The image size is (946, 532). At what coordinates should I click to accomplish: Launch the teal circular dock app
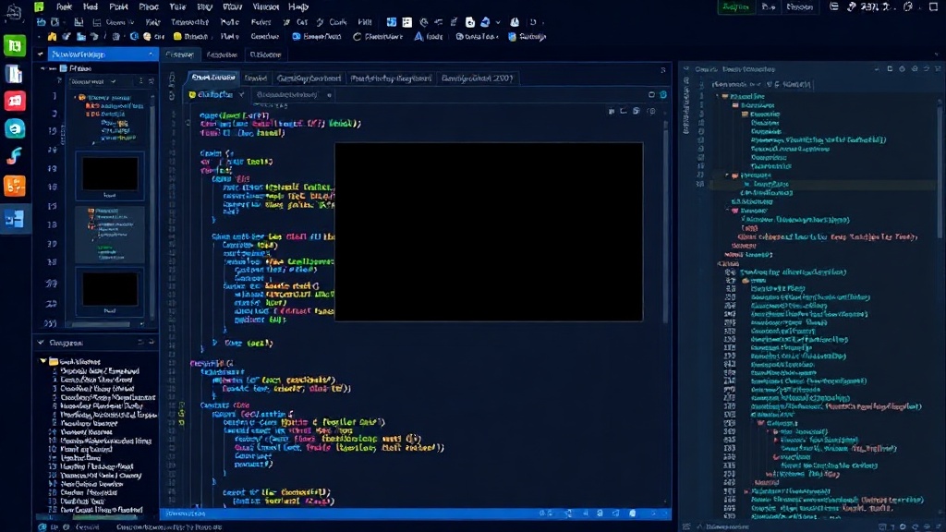tap(15, 128)
